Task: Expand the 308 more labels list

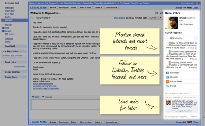Action: 10,34
